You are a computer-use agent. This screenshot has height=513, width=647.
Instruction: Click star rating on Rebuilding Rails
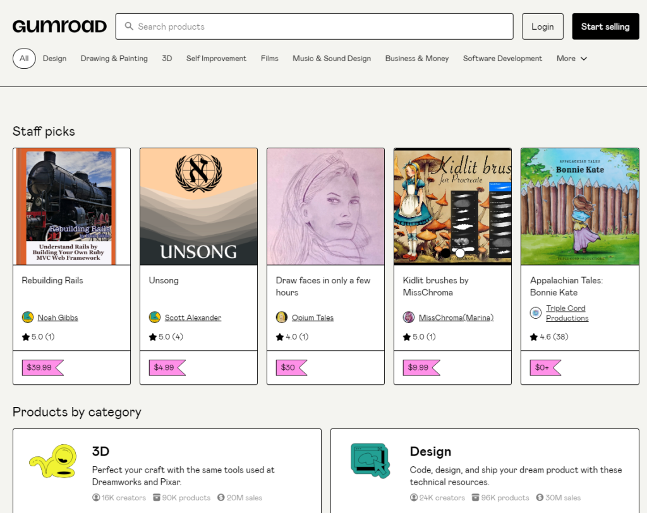coord(38,337)
